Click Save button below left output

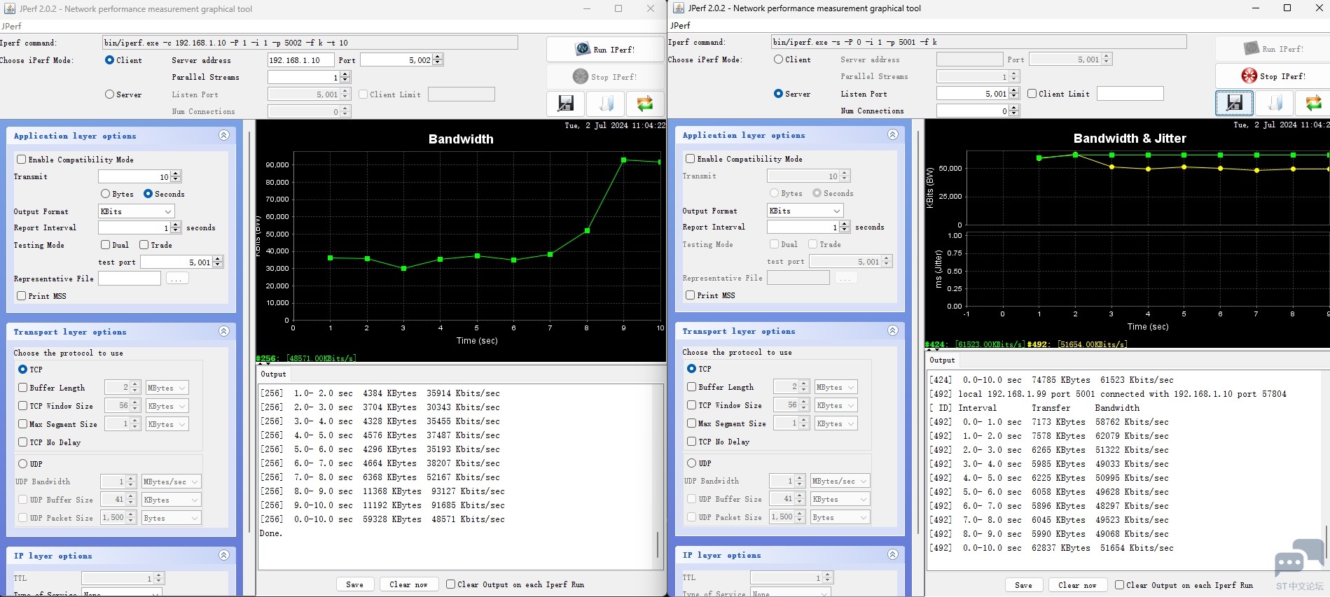click(x=355, y=584)
